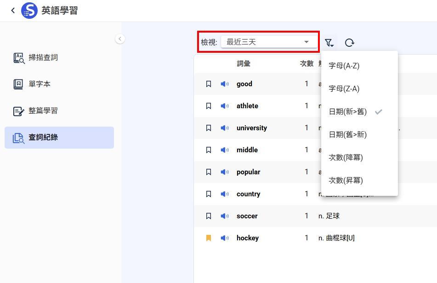Click the word soccer
The image size is (437, 283).
[x=247, y=216]
